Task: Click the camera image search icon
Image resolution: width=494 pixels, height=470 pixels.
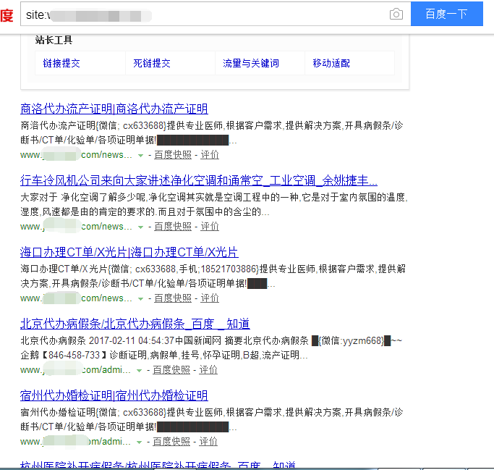Action: [396, 14]
